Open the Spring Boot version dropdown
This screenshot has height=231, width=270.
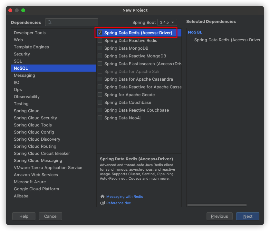coord(167,22)
